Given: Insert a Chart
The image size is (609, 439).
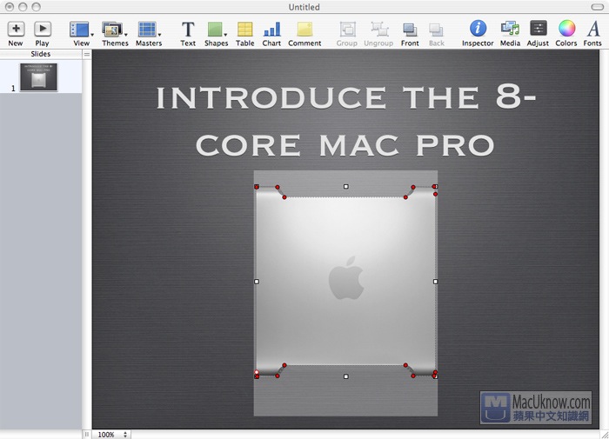Looking at the screenshot, I should click(271, 33).
